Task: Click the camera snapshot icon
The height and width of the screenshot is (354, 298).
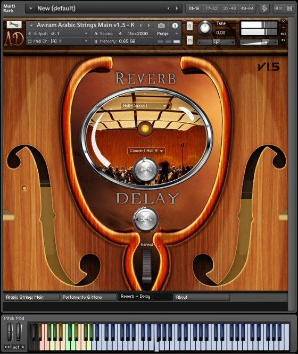Action: [161, 26]
